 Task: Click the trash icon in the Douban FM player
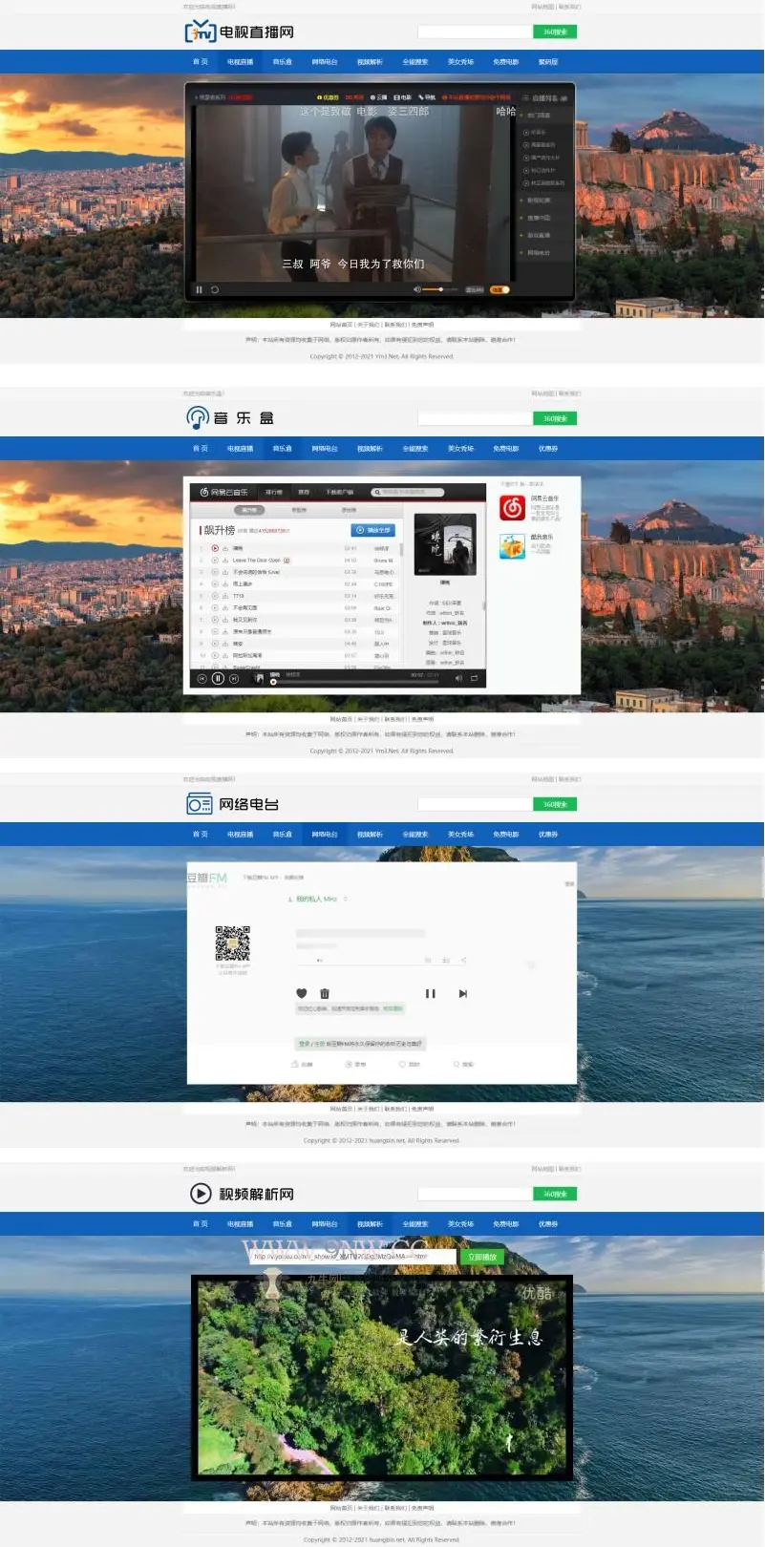[325, 993]
